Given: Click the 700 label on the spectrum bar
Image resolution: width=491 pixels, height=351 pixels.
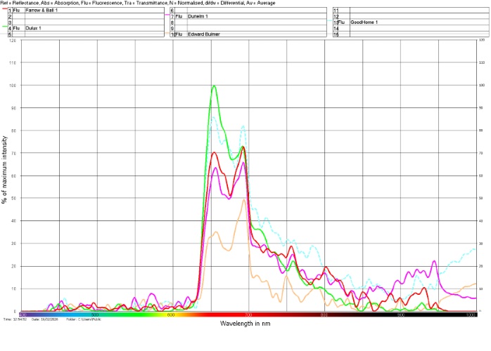Looking at the screenshot, I should (x=248, y=314).
